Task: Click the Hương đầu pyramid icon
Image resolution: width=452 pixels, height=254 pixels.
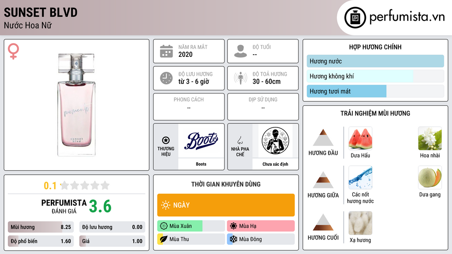Action: pyautogui.click(x=323, y=138)
